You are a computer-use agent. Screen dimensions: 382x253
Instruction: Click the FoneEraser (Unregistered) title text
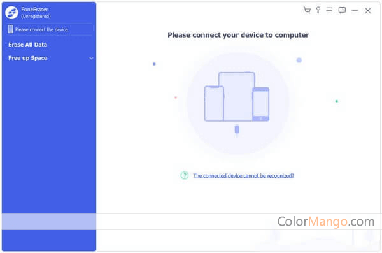(36, 13)
